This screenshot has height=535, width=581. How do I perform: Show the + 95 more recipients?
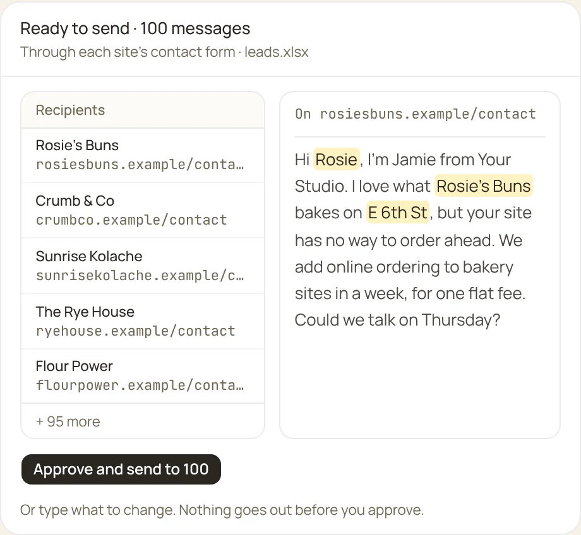pos(68,421)
